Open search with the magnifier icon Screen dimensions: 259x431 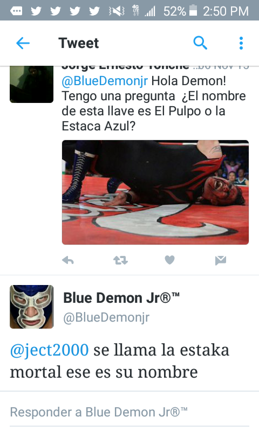200,43
